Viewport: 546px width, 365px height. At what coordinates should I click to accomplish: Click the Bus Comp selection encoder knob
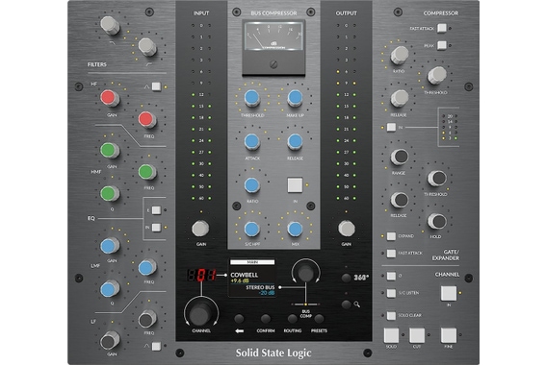[x=305, y=273]
